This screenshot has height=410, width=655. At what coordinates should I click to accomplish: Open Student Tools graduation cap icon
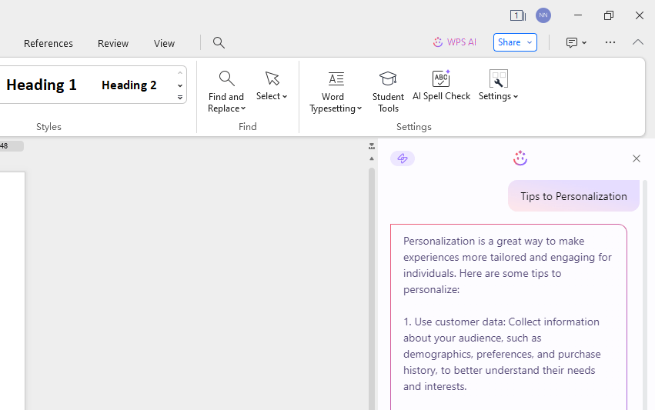(388, 78)
